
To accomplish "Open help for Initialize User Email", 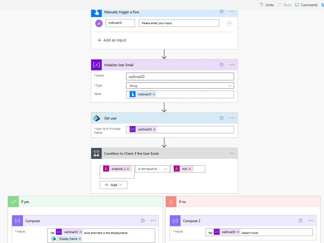I will coord(222,65).
